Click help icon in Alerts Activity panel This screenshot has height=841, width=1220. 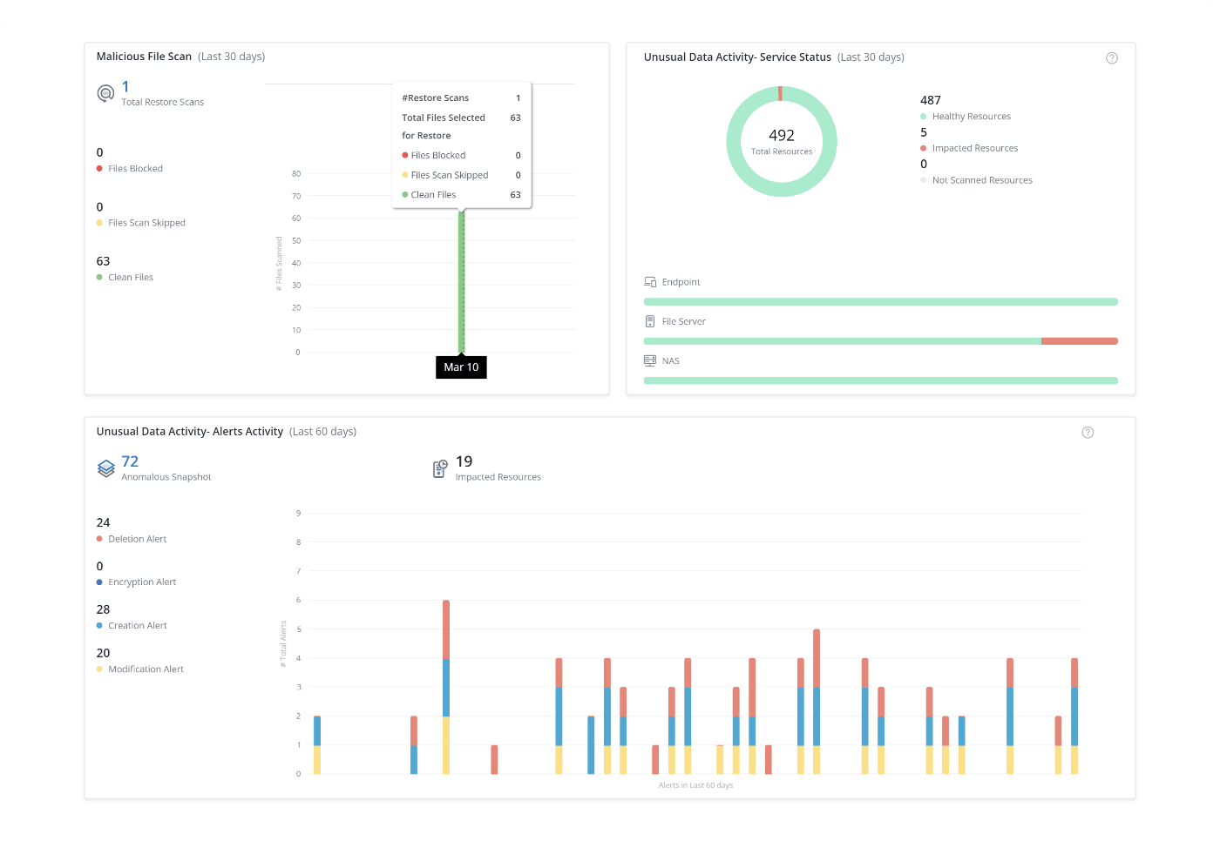click(1087, 433)
